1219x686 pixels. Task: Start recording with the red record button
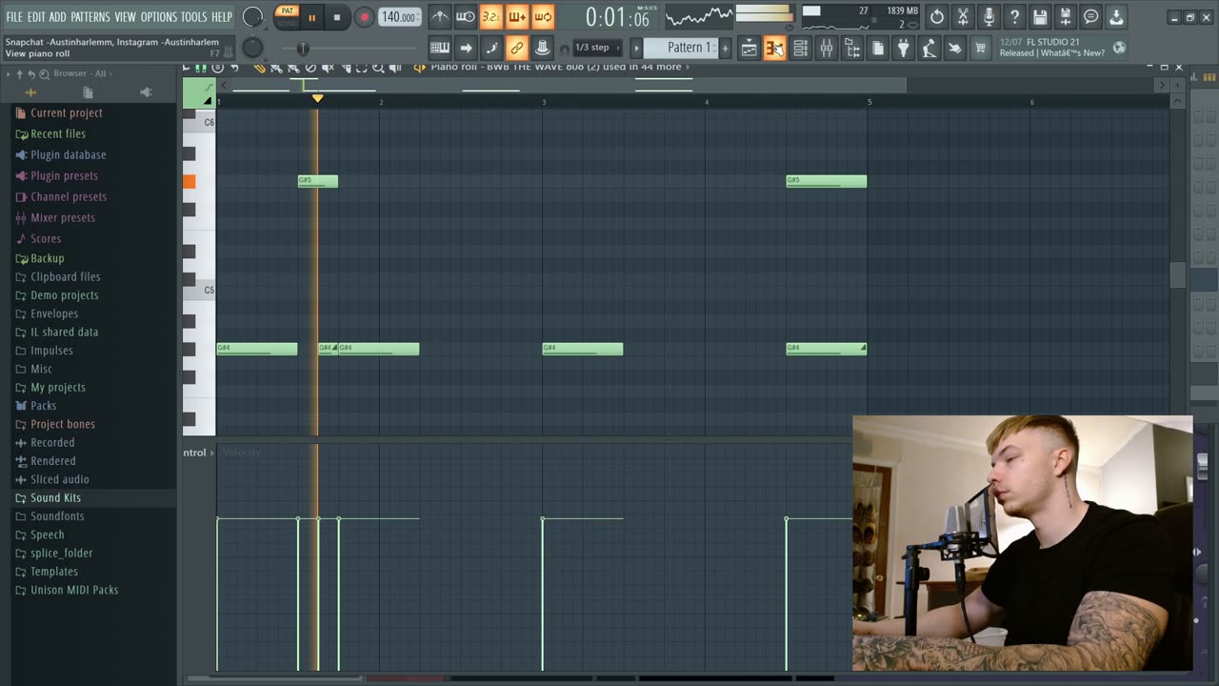tap(364, 17)
